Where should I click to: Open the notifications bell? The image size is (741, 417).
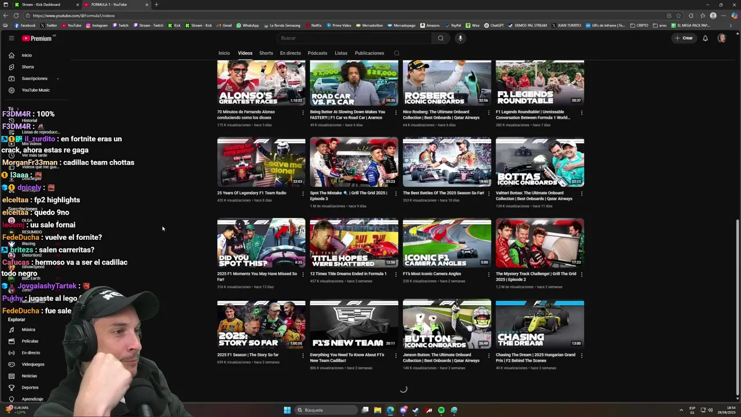[x=705, y=38]
